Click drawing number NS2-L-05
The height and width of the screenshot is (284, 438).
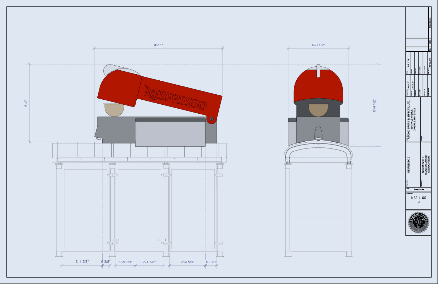[x=418, y=198]
